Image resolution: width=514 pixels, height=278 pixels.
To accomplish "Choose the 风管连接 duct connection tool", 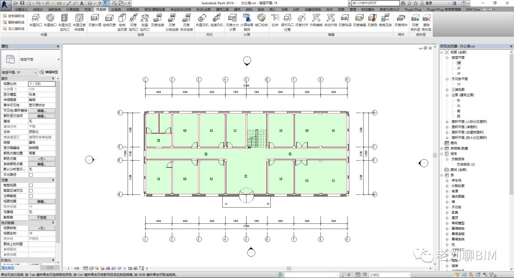I will 158,20.
